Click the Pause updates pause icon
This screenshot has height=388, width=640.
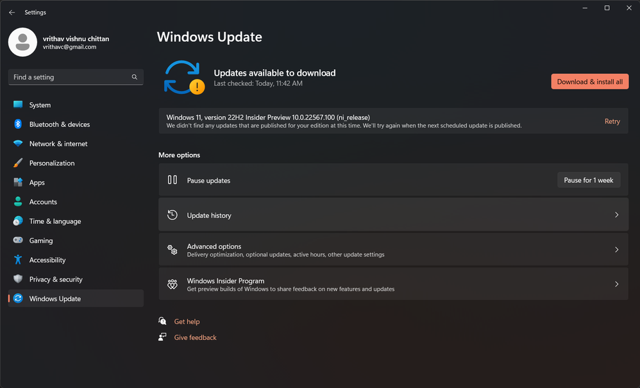(x=173, y=180)
